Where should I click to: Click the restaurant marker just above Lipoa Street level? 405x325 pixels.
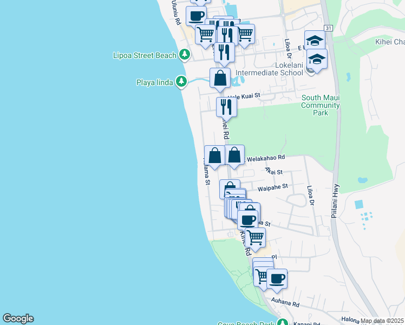coord(224,54)
